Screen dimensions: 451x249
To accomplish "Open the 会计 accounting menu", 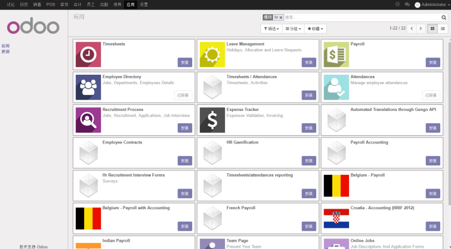I will [x=77, y=5].
